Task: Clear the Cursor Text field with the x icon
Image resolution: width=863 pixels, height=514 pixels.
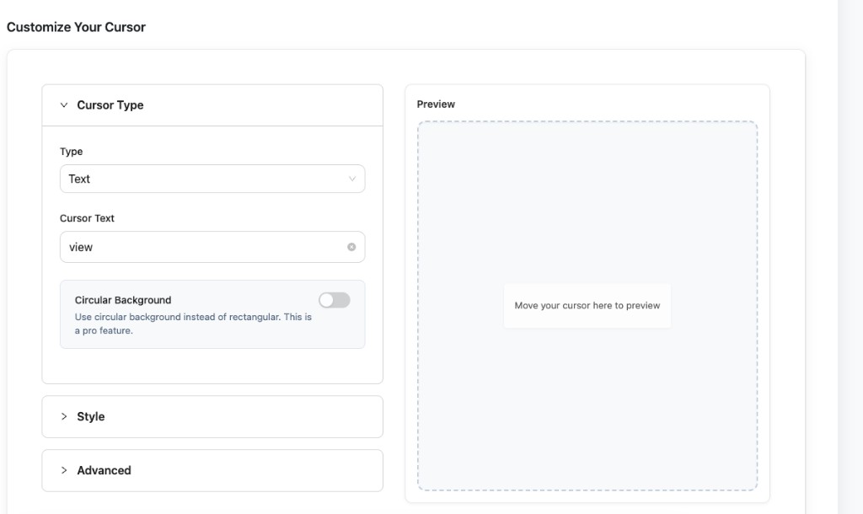Action: point(351,247)
